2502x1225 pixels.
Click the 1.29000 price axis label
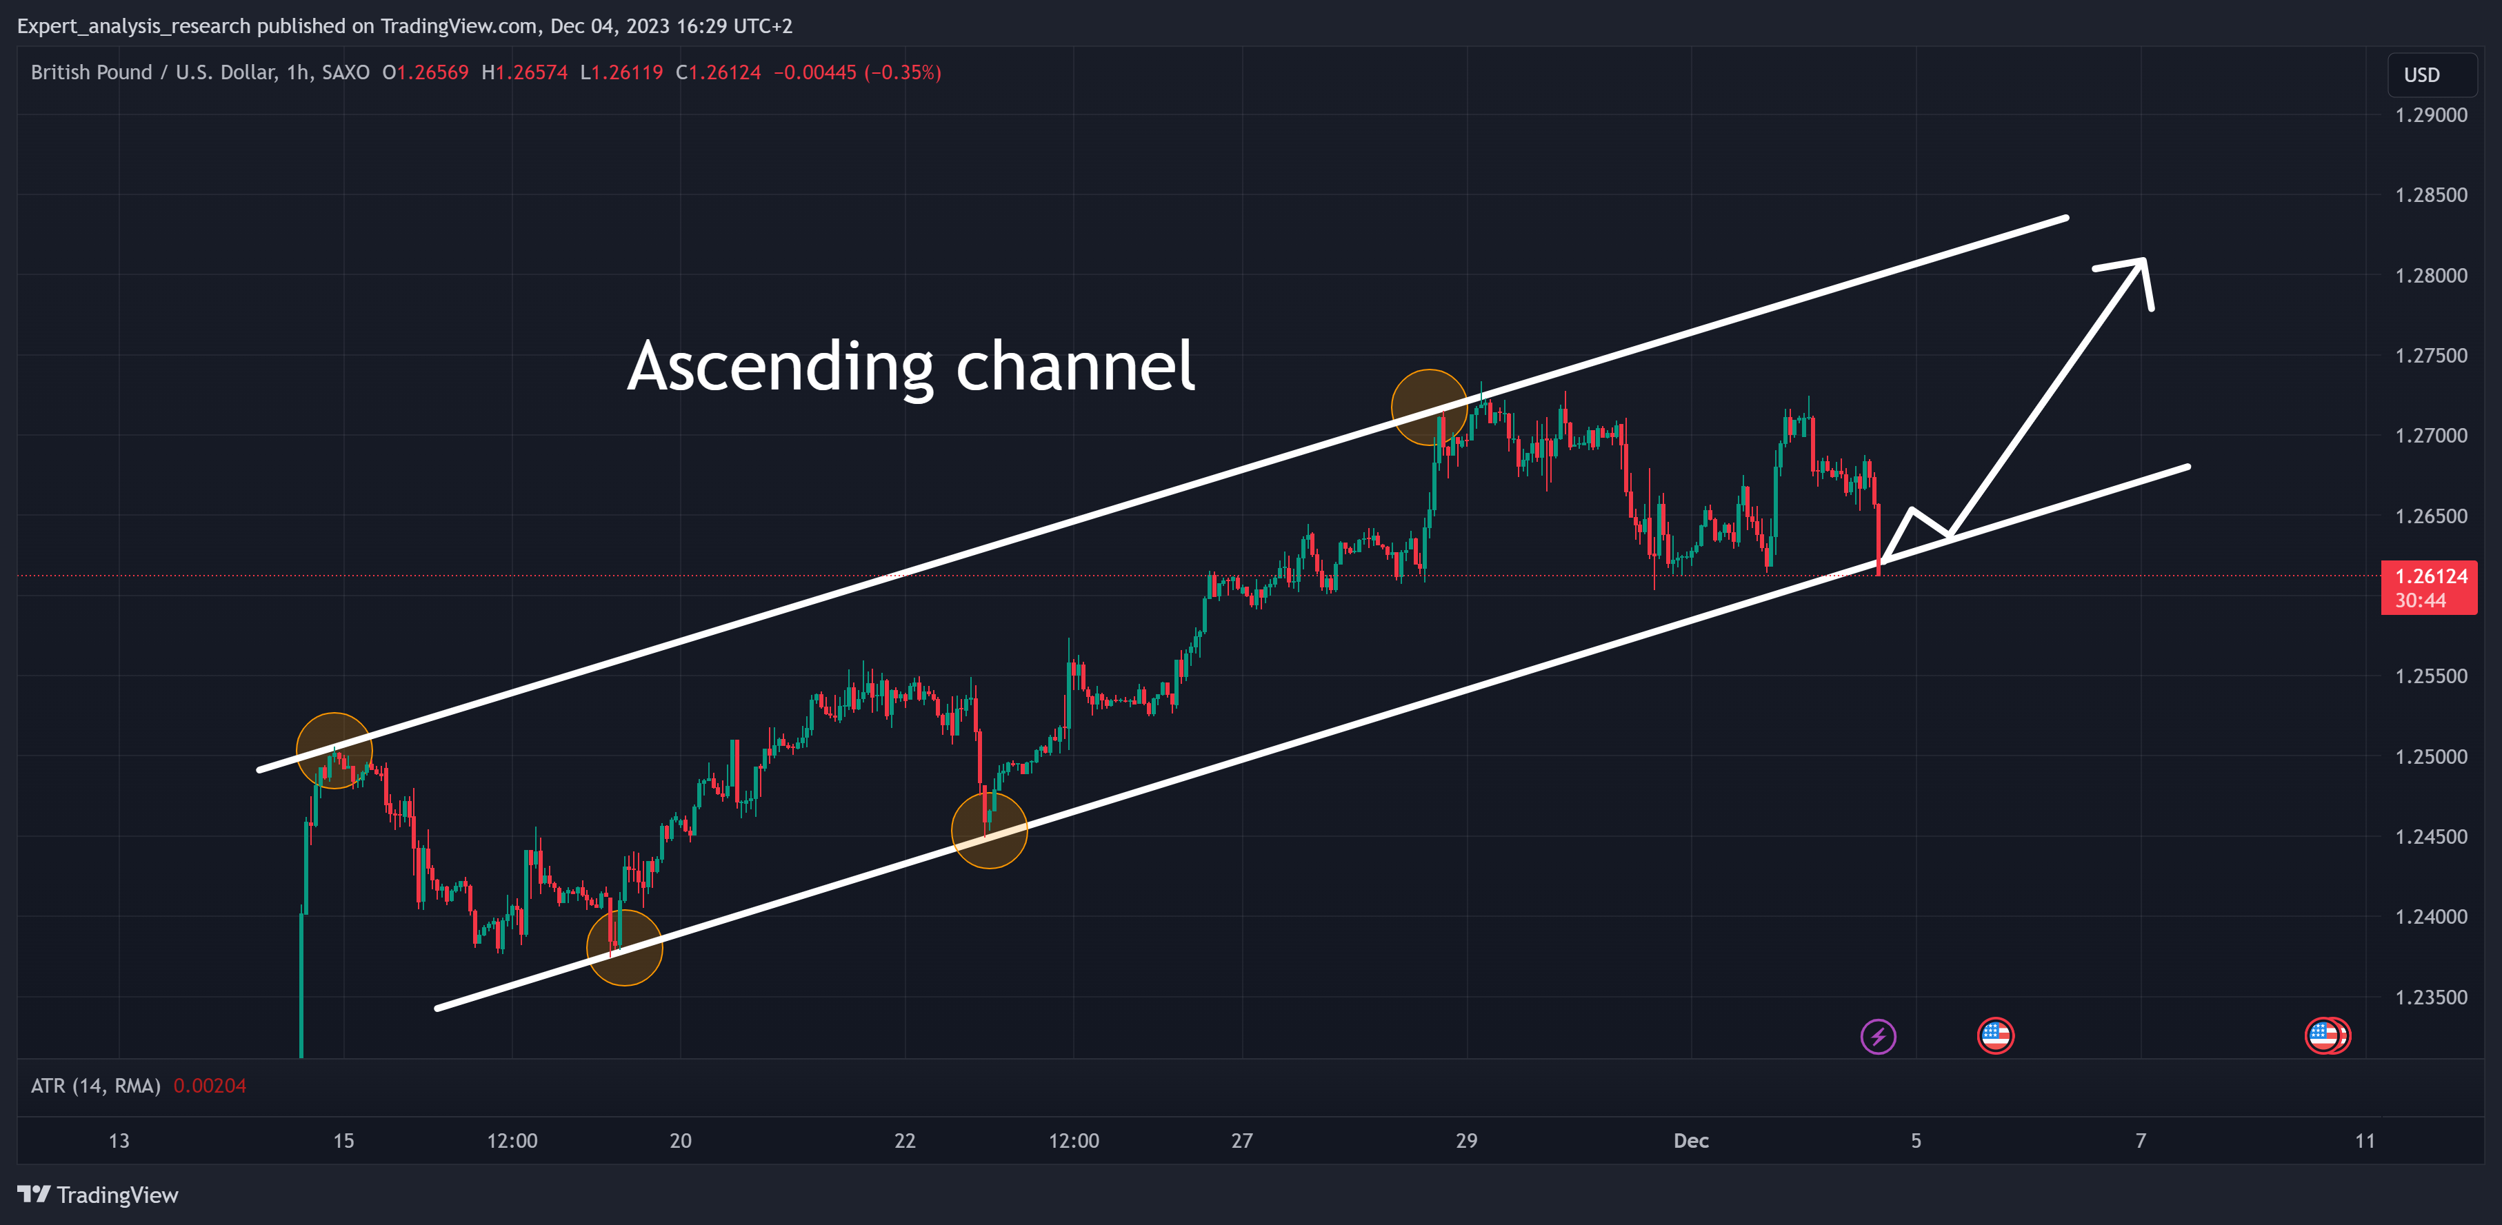pyautogui.click(x=2430, y=116)
